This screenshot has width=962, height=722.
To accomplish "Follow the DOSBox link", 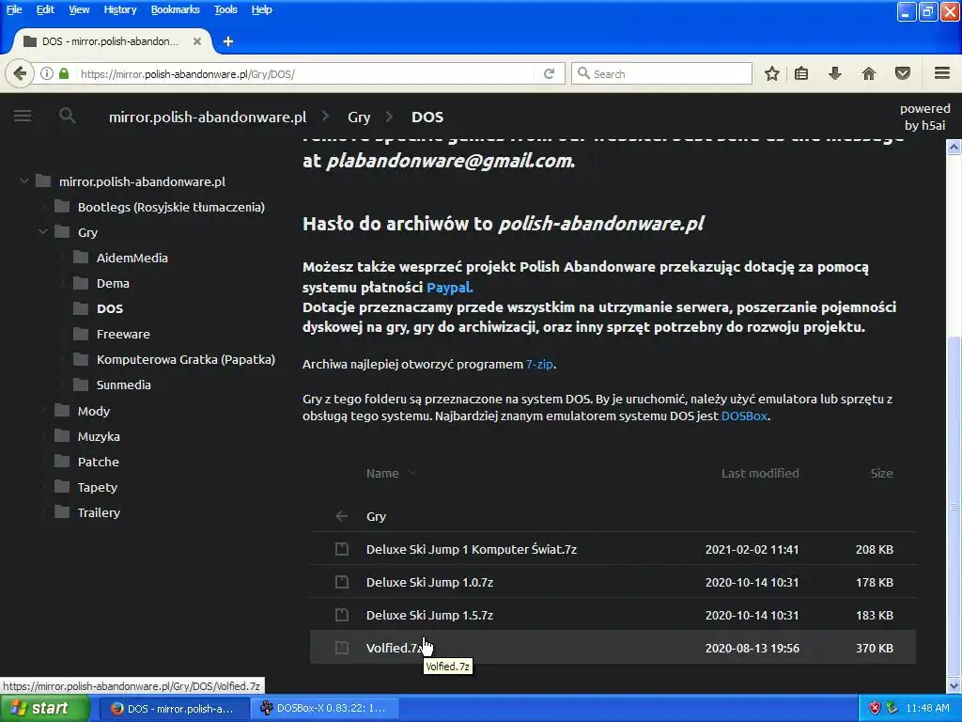I will tap(744, 416).
